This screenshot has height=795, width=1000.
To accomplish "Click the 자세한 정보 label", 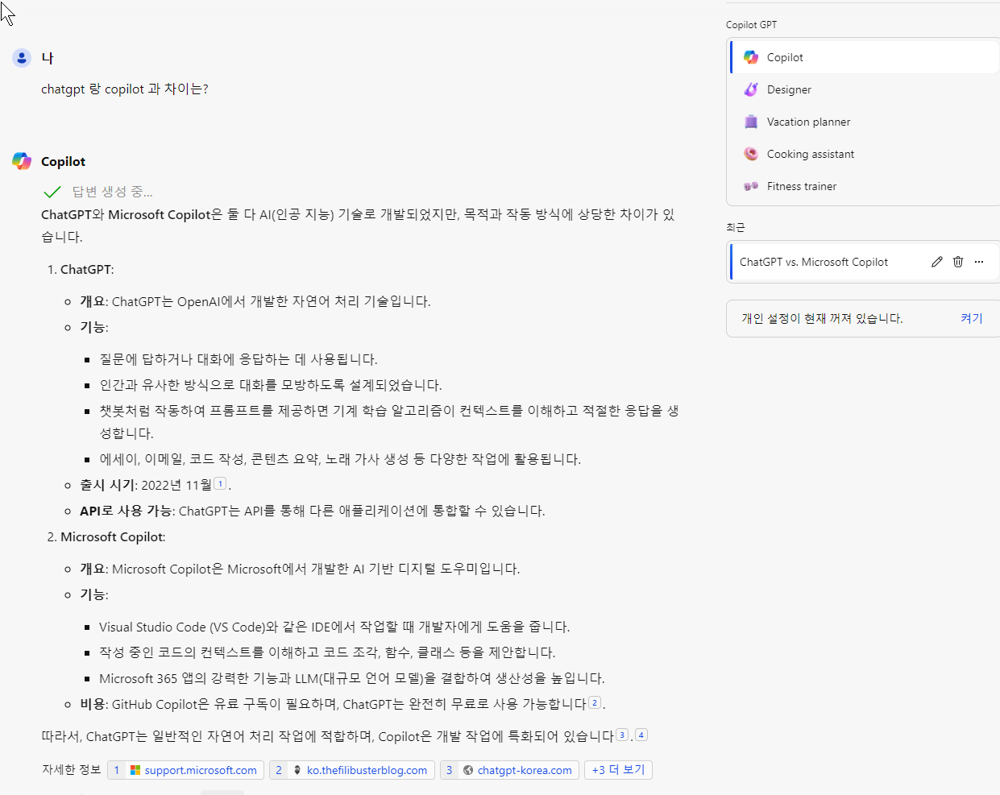I will click(71, 770).
